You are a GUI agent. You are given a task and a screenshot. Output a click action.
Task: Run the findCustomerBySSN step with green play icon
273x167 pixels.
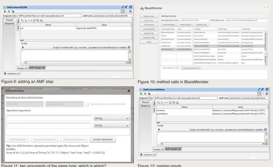[x=5, y=12]
